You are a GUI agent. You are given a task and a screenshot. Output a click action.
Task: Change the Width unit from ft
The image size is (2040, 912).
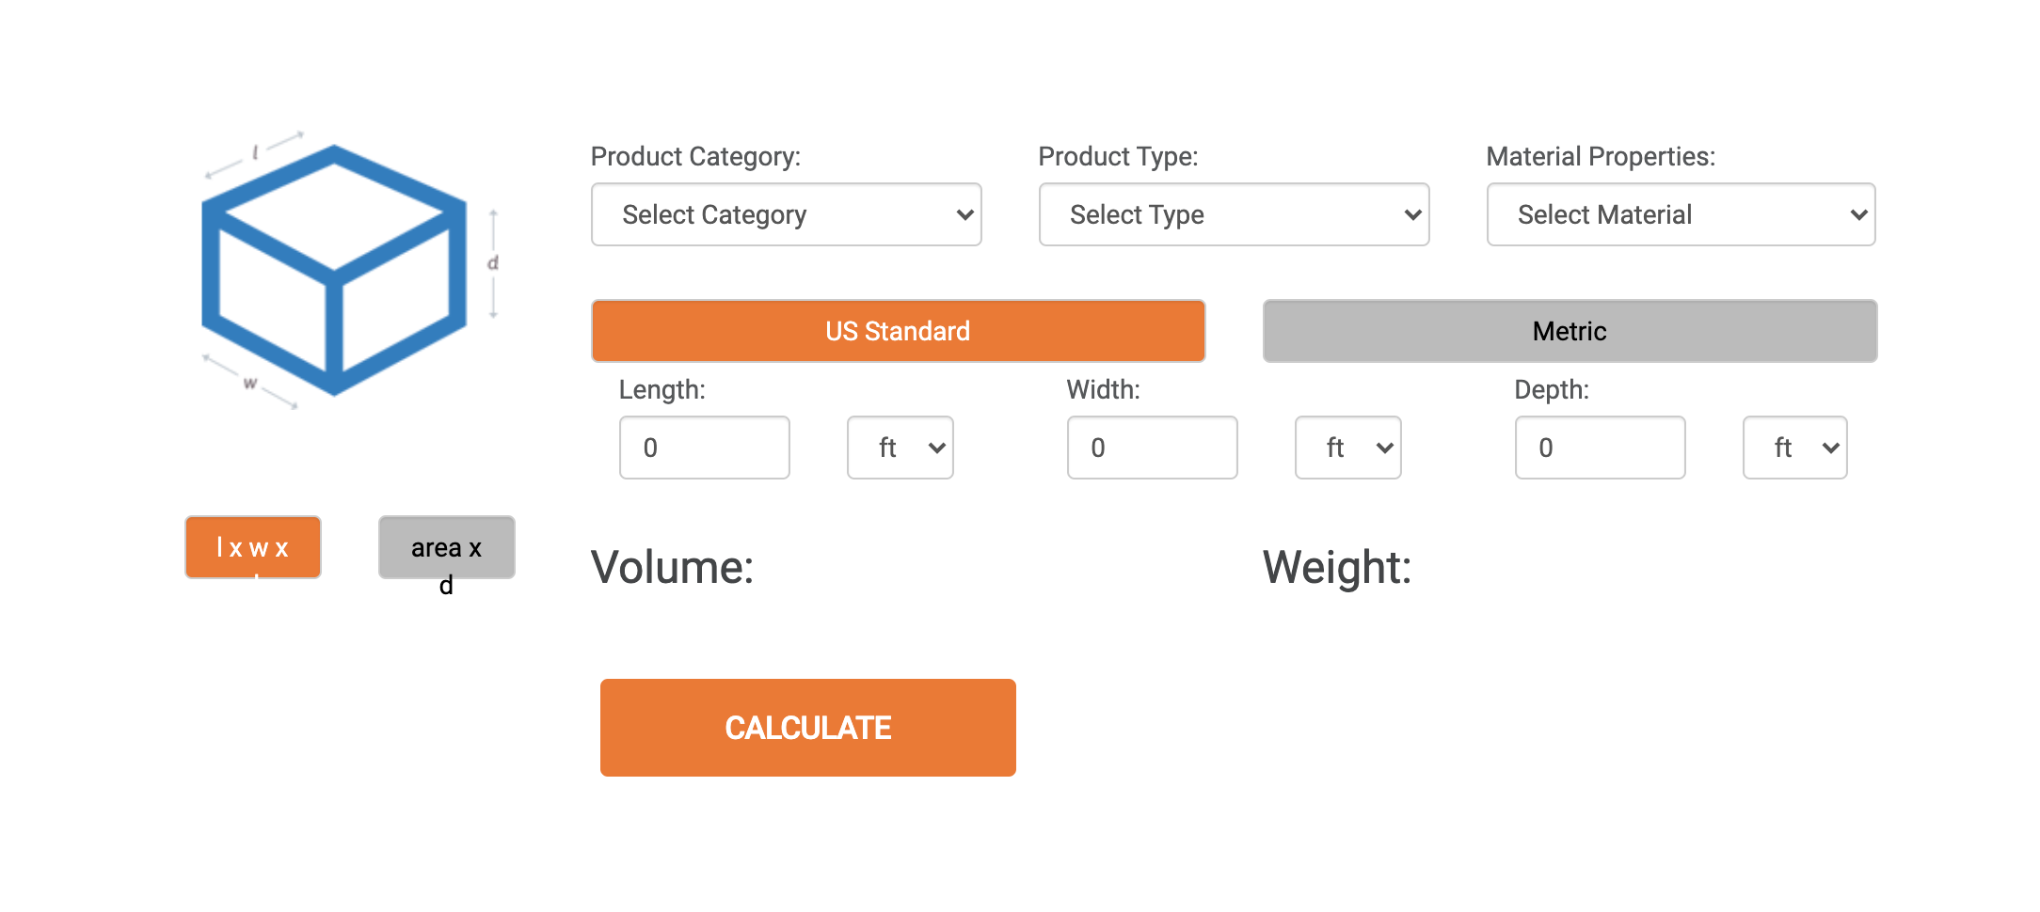(1348, 448)
